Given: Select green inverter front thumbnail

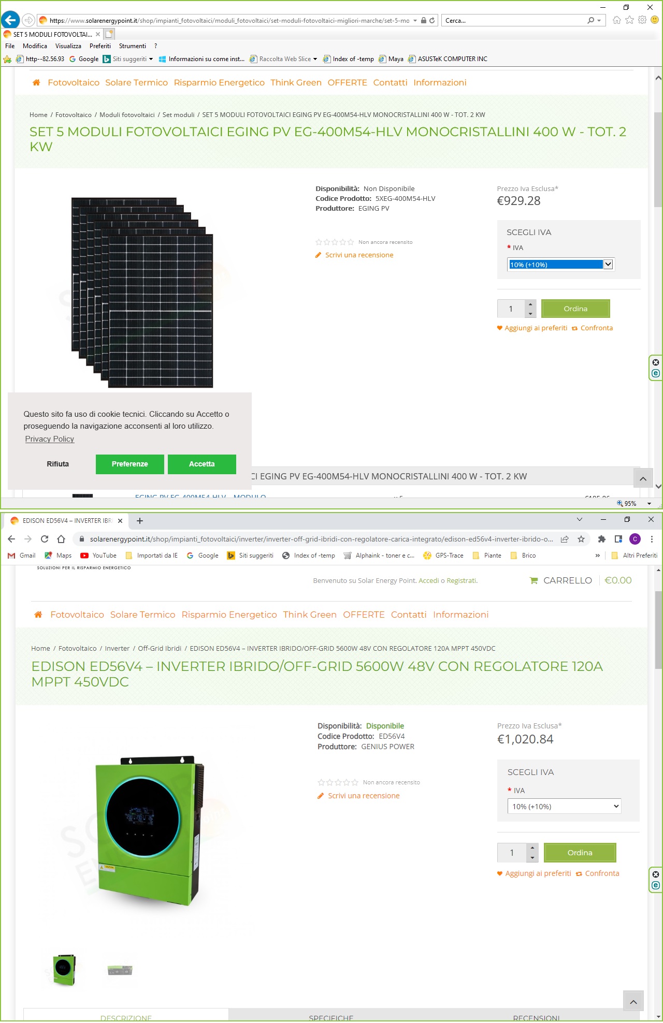Looking at the screenshot, I should [x=65, y=970].
